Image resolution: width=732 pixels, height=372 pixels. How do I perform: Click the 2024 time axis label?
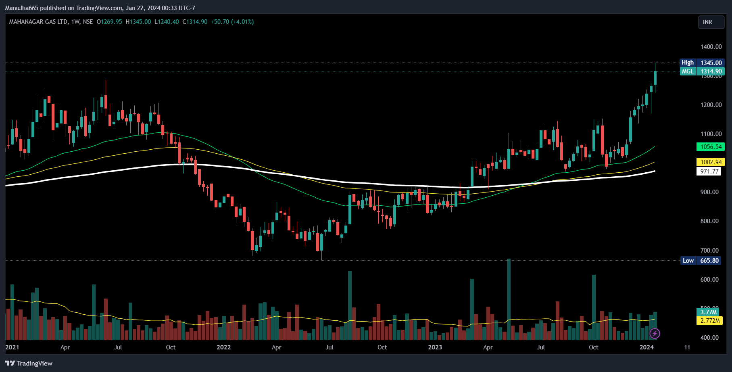coord(646,347)
